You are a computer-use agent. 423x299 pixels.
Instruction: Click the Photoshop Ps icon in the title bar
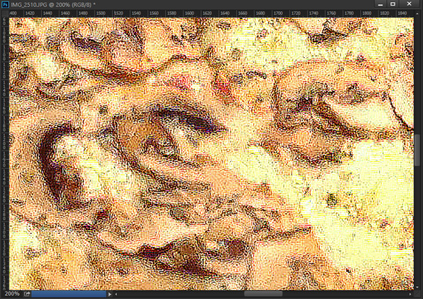(x=5, y=5)
